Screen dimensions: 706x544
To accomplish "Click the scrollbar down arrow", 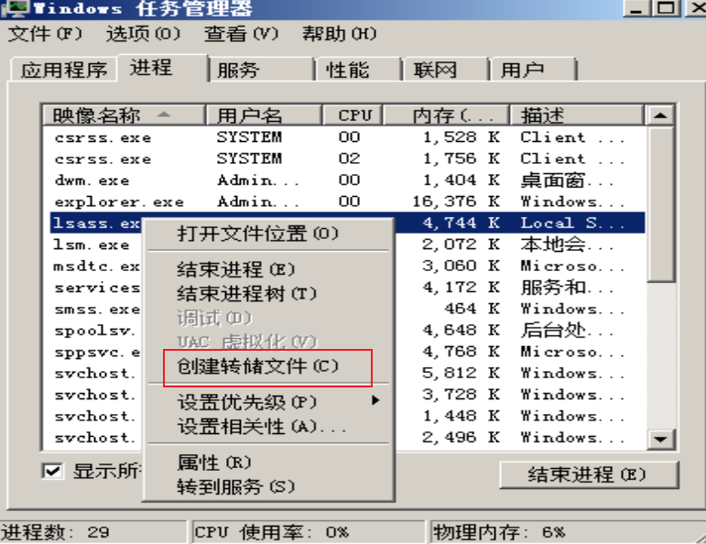I will point(660,438).
